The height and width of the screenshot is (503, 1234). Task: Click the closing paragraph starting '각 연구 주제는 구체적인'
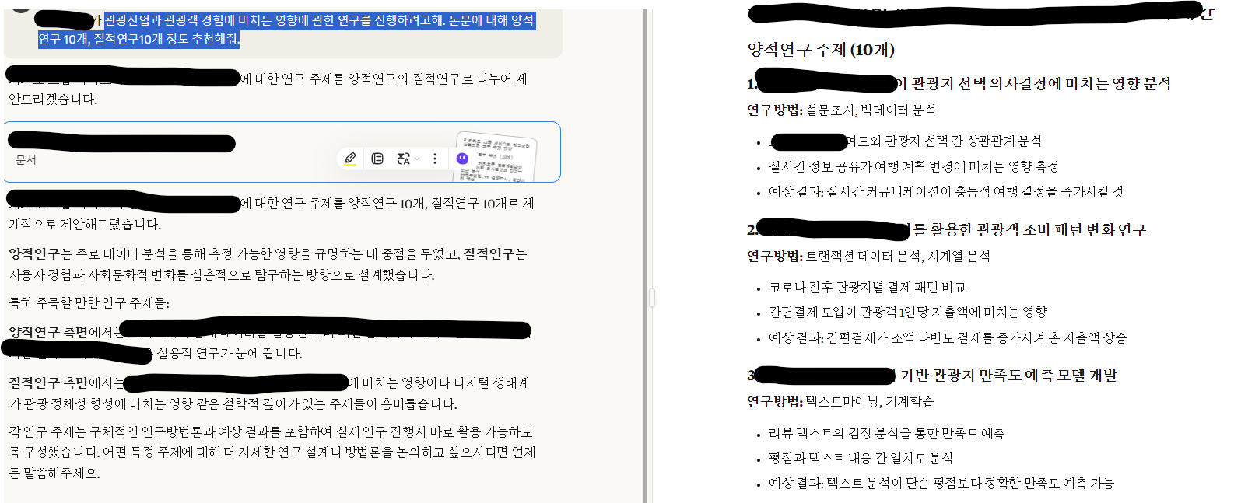[x=272, y=452]
